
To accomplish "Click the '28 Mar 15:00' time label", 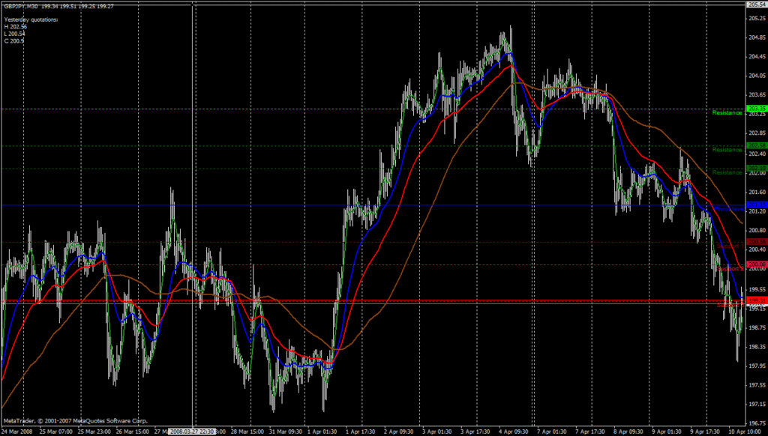I will pyautogui.click(x=247, y=432).
